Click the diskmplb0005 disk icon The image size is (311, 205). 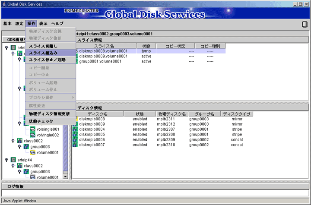[75, 134]
